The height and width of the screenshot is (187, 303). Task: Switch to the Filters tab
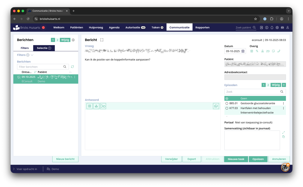[x=25, y=48]
